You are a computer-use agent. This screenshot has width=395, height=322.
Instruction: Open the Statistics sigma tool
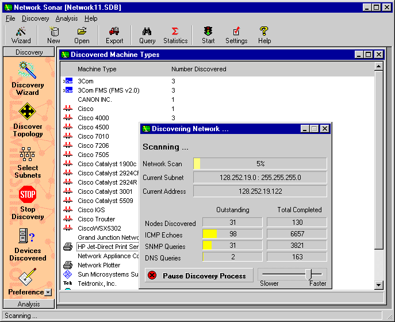click(175, 35)
